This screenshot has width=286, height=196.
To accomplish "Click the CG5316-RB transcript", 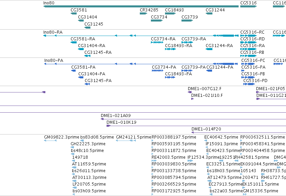I will pos(248,56).
